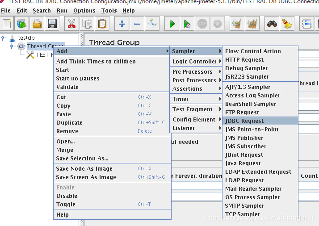319x226 pixels.
Task: Expand the Pre Processors submenu
Action: tap(196, 72)
